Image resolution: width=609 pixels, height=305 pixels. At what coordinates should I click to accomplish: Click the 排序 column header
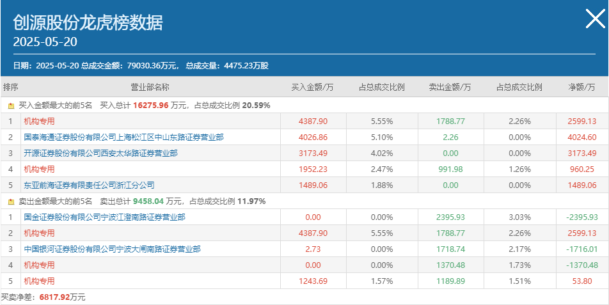click(x=10, y=88)
